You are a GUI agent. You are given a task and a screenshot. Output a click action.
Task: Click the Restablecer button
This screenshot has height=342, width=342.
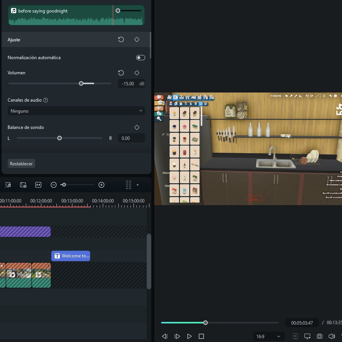coord(21,163)
